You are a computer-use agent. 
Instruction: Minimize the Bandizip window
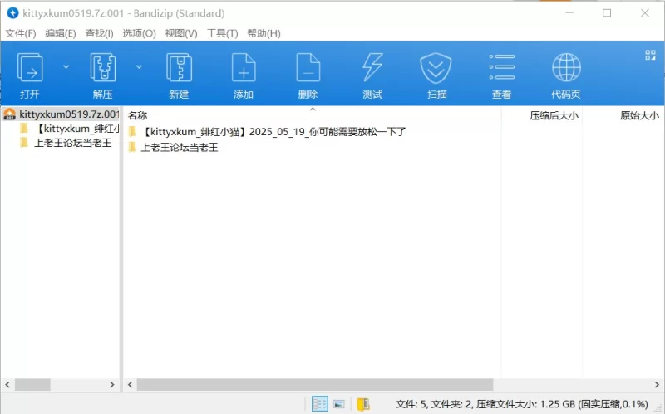pos(569,13)
